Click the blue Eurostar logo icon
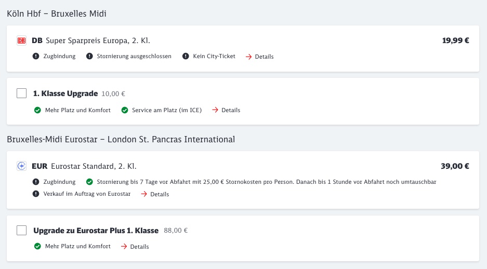This screenshot has width=487, height=269. click(21, 166)
